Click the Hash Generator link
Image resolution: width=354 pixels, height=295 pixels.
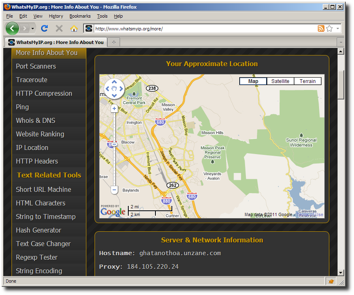pyautogui.click(x=38, y=230)
